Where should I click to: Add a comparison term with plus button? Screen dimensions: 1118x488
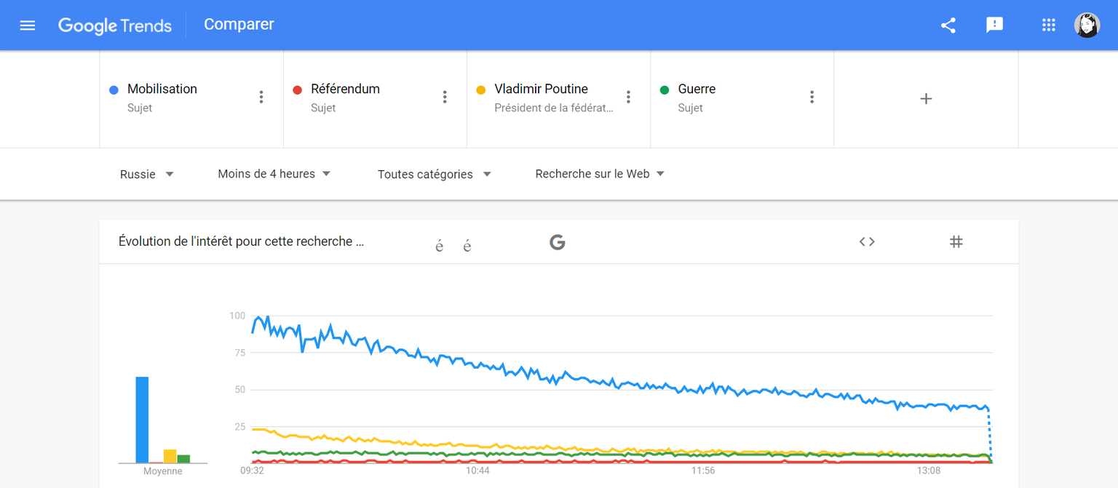(x=926, y=99)
